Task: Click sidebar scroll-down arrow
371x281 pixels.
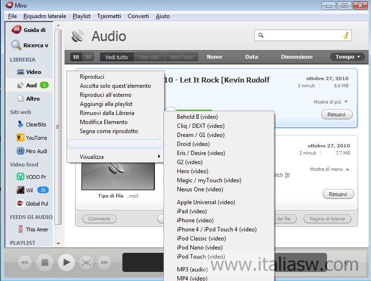Action: (58, 243)
